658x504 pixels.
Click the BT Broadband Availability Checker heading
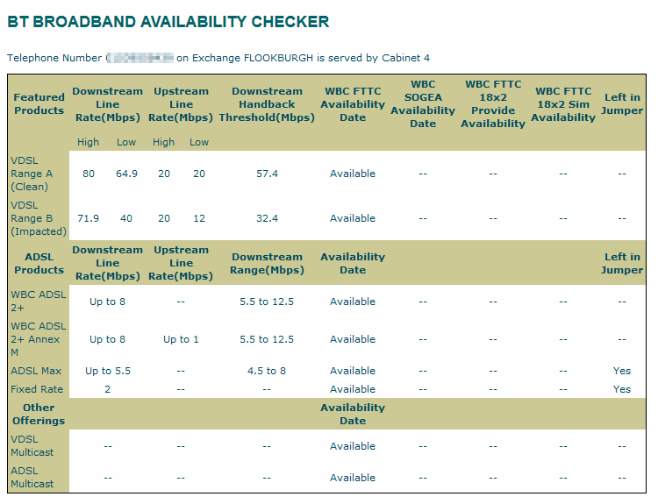coord(168,22)
